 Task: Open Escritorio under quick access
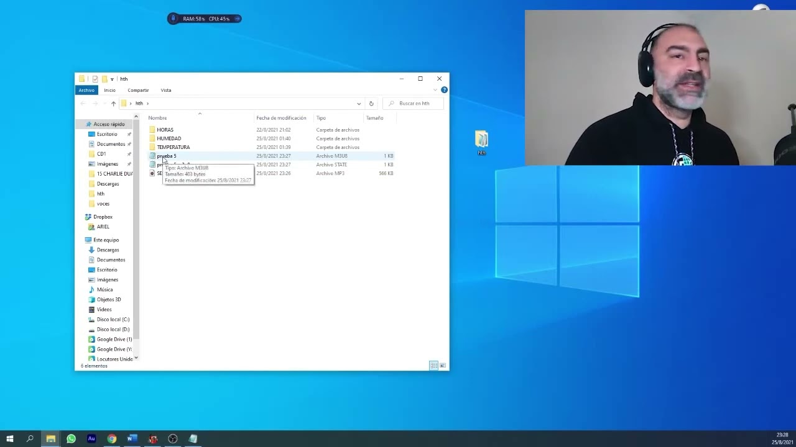click(106, 134)
